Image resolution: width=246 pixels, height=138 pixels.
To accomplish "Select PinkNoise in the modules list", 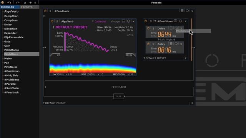I will (x=11, y=67).
